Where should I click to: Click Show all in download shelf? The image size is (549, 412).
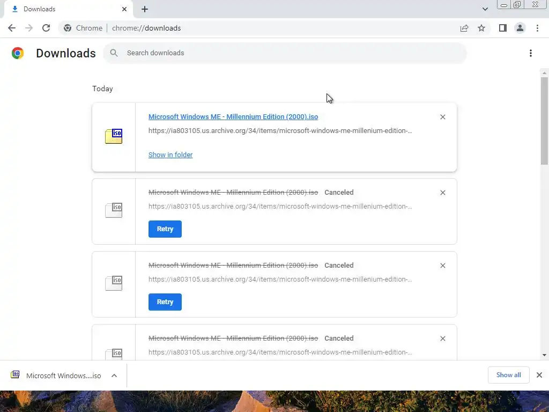(x=508, y=375)
